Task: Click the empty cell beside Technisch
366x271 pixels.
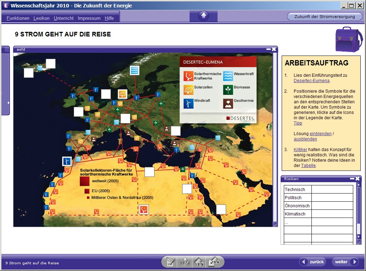Action: [332, 189]
